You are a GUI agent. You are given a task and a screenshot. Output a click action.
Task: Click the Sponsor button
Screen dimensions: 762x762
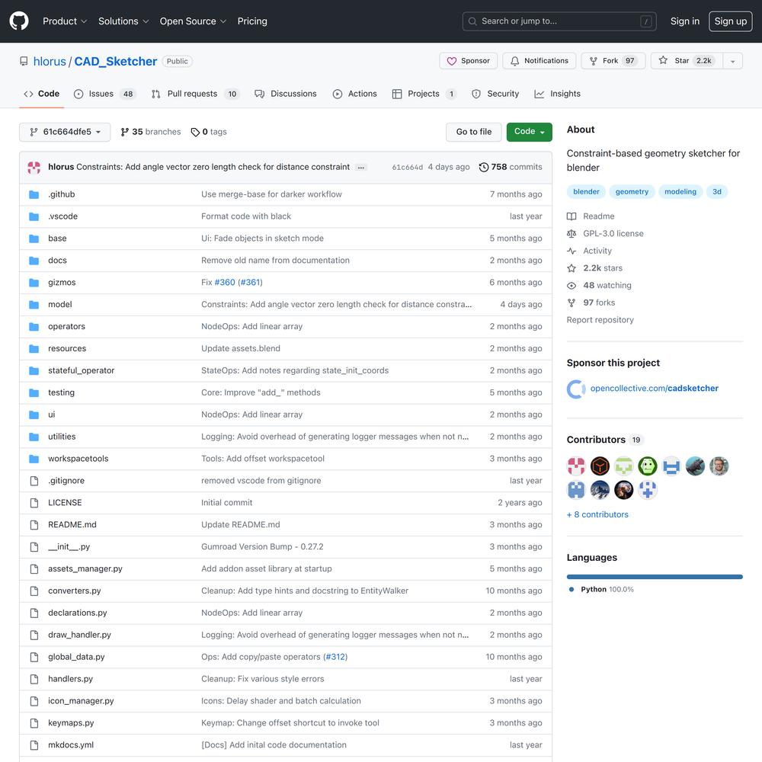[469, 61]
